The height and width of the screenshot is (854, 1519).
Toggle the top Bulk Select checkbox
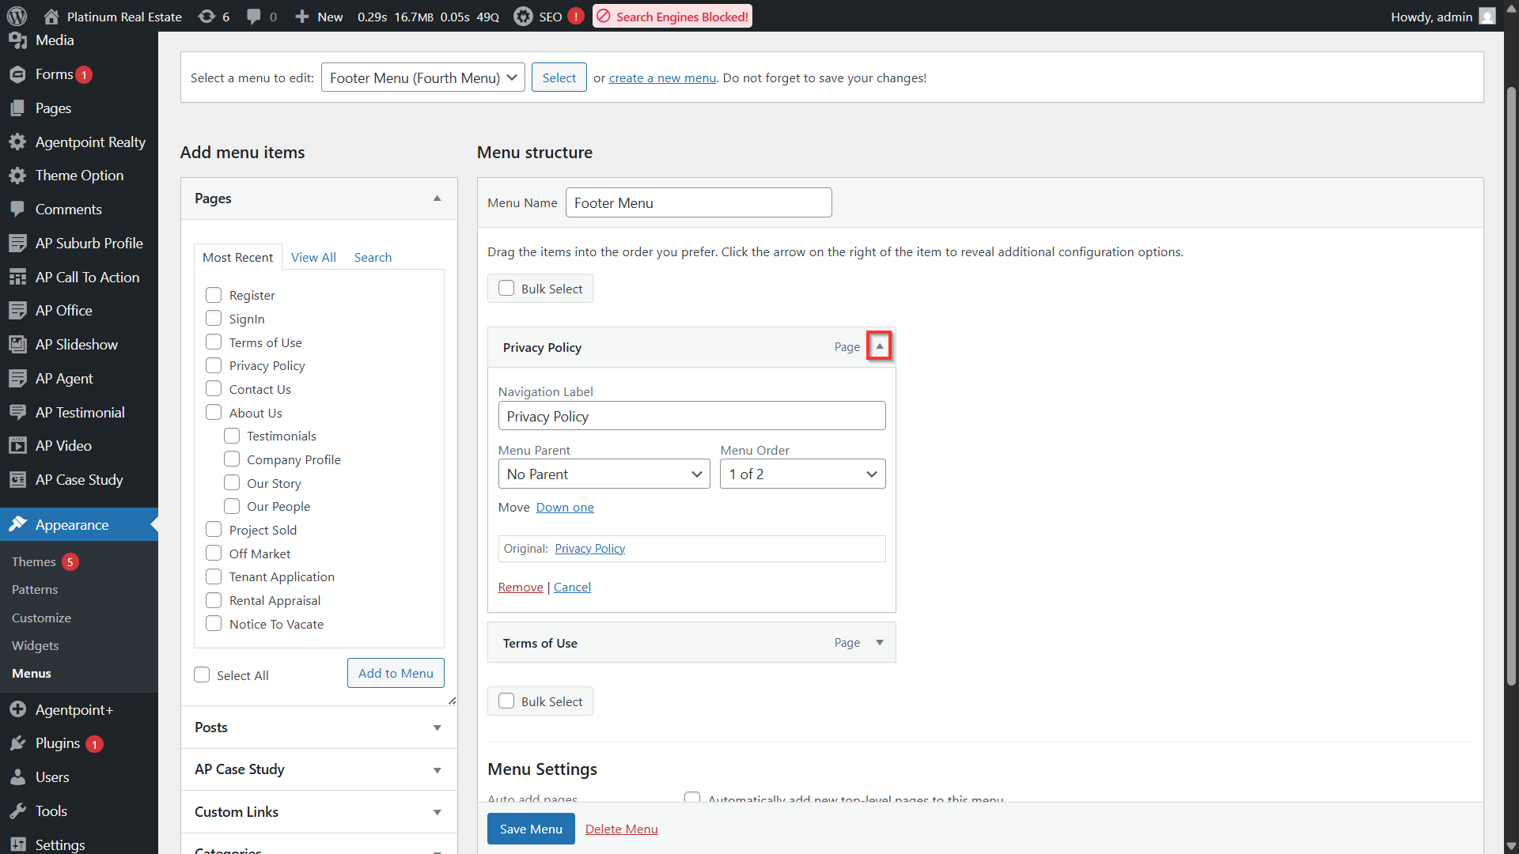click(x=506, y=288)
